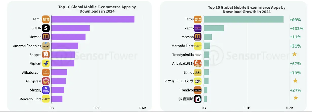This screenshot has width=312, height=112.
Task: Click Temu's purple downloads bar
Action: [93, 19]
